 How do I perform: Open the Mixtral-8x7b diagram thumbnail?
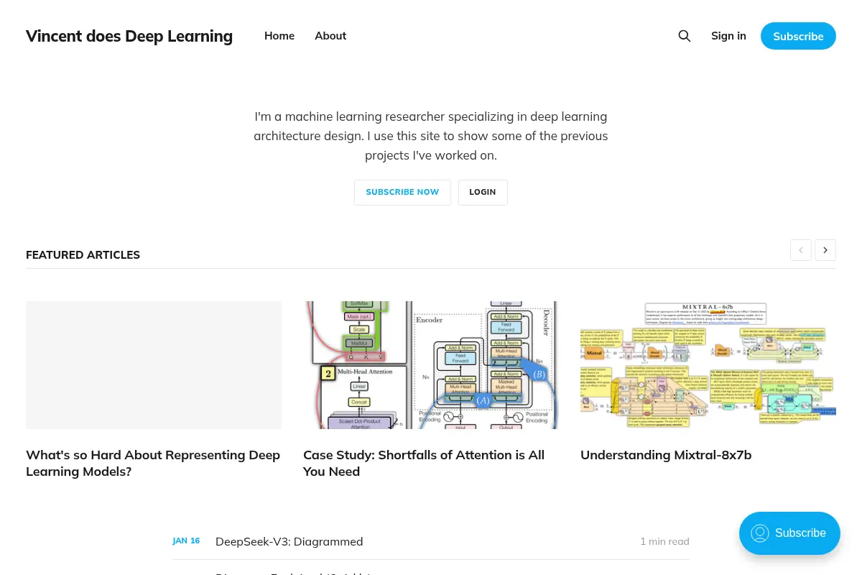(708, 365)
